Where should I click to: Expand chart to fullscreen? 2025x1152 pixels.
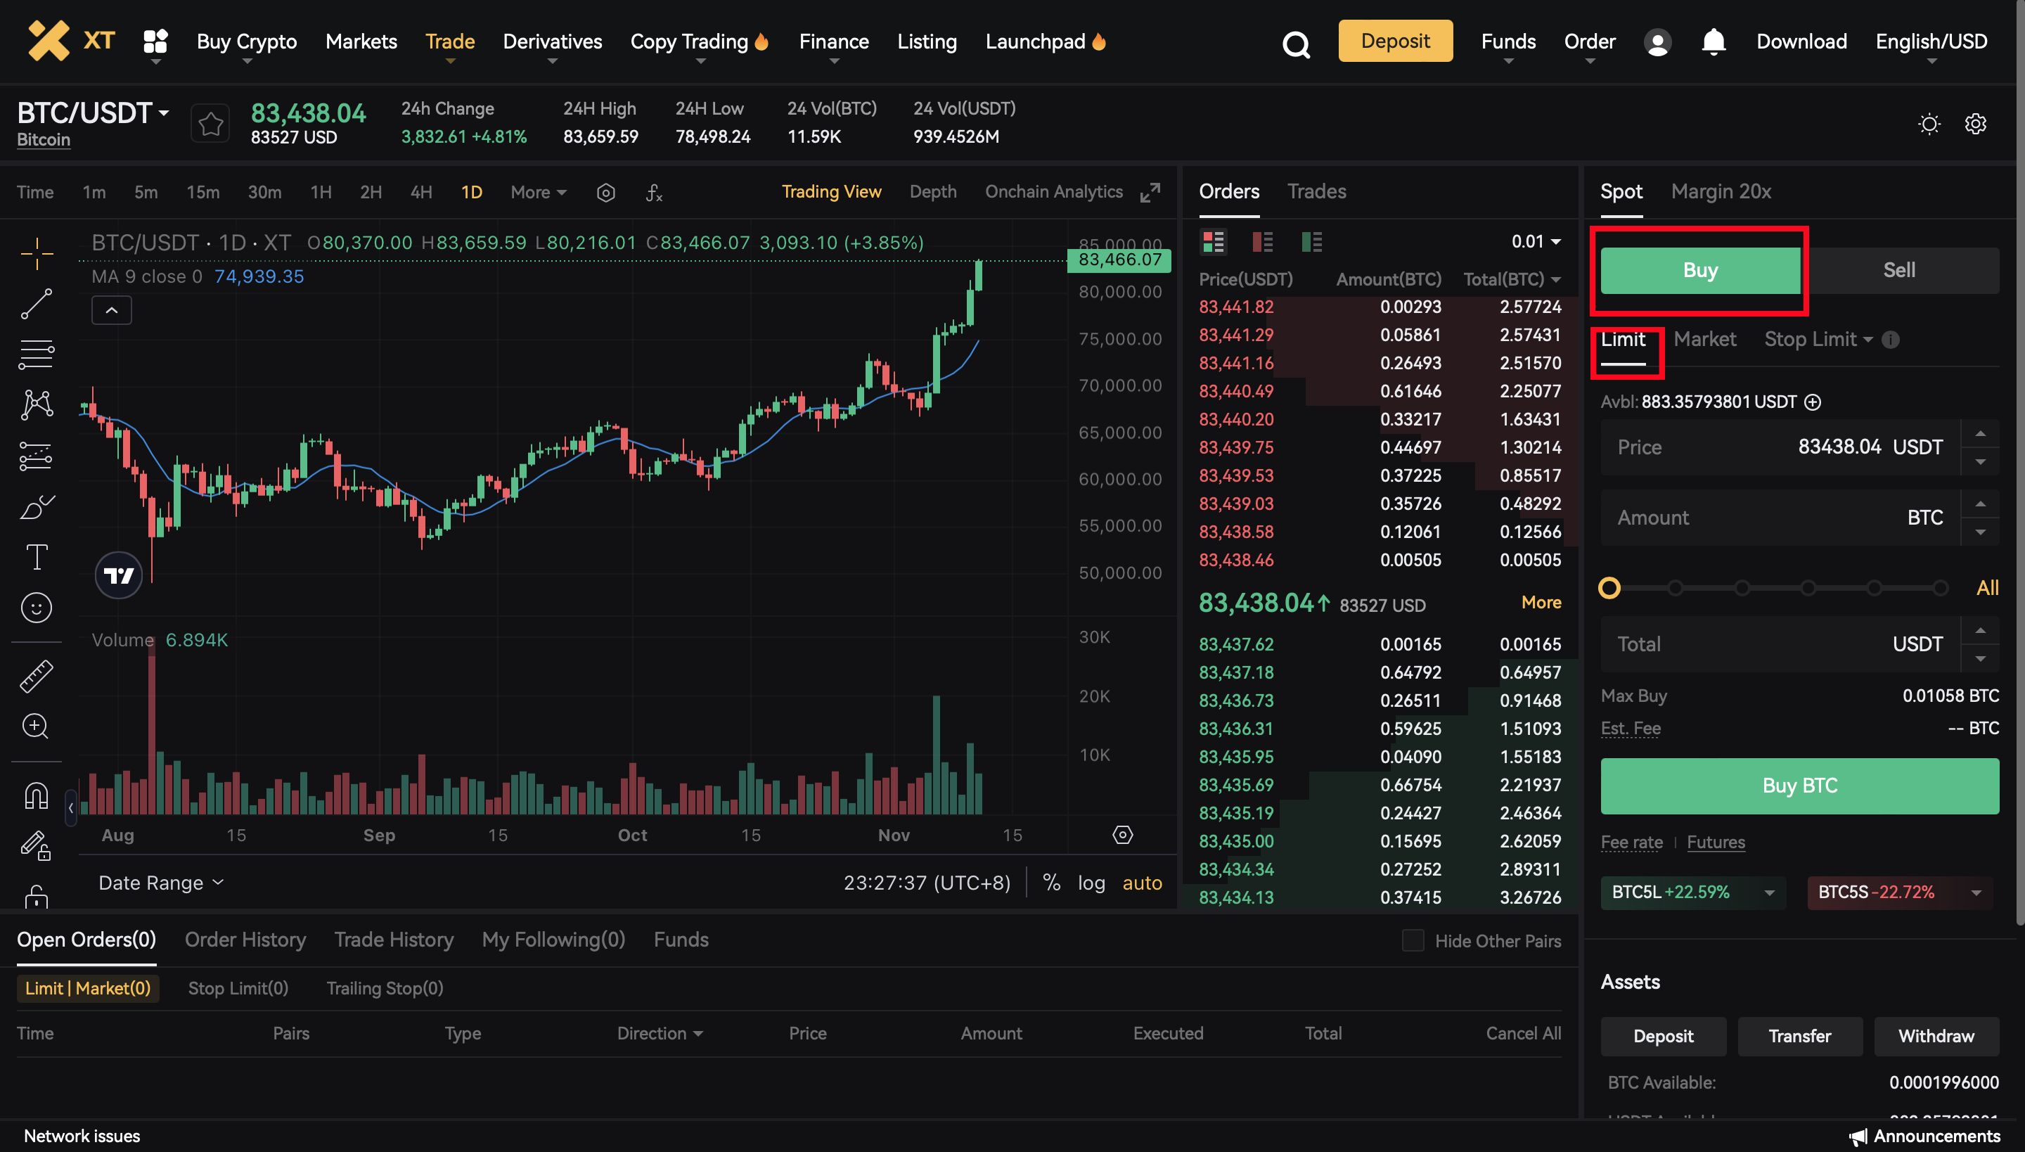[x=1150, y=192]
